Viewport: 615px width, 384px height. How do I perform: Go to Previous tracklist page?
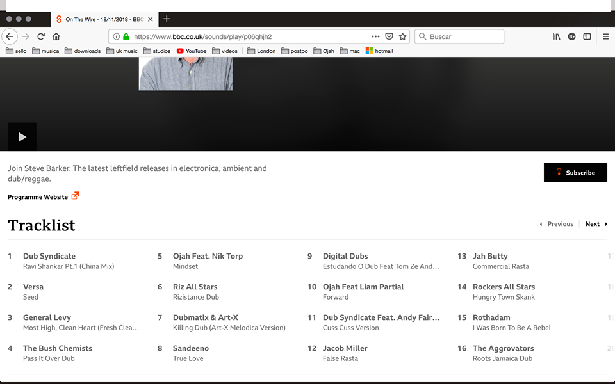[x=556, y=224]
